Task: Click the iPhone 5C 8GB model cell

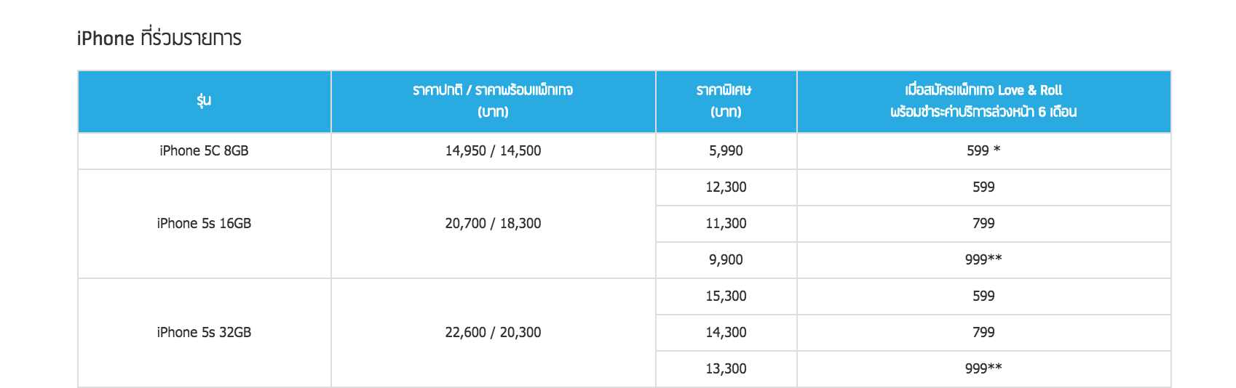Action: point(204,151)
